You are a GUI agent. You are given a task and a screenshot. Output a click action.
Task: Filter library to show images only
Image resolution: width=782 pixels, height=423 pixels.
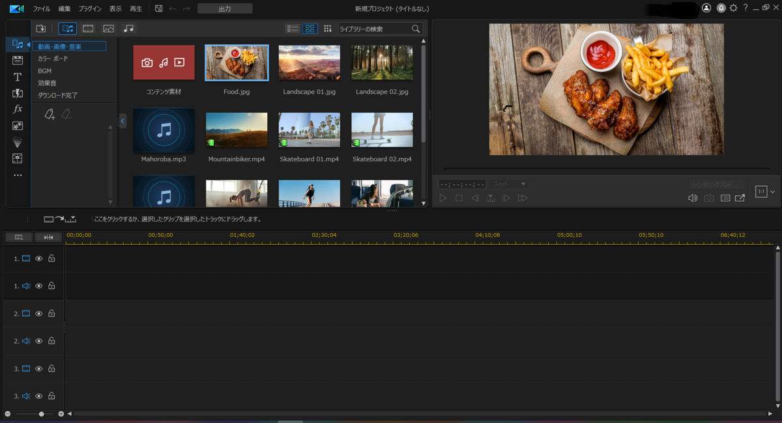(108, 29)
